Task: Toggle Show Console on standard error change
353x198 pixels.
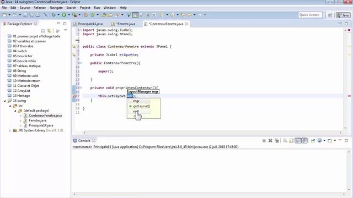Action: [x=304, y=141]
